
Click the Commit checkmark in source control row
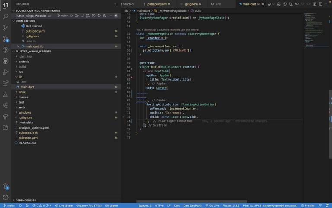click(x=83, y=16)
